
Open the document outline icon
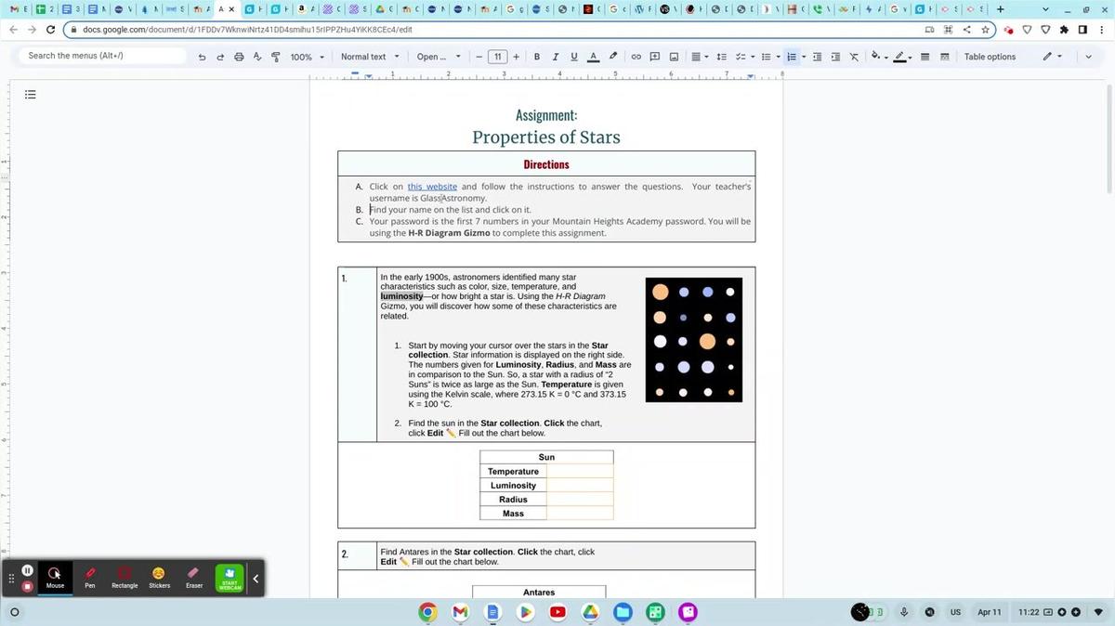(31, 95)
